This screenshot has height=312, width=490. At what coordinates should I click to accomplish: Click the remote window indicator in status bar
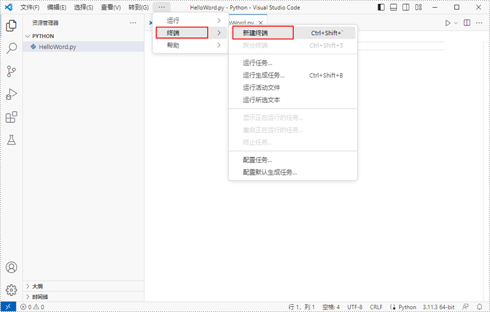click(x=8, y=307)
